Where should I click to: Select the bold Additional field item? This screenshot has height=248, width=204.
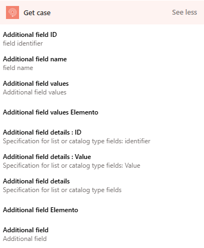pyautogui.click(x=26, y=230)
